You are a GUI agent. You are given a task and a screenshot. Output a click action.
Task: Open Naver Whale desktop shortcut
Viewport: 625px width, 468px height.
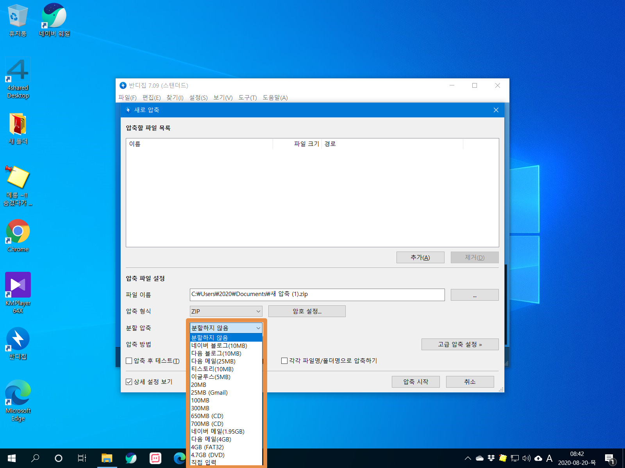pos(54,20)
